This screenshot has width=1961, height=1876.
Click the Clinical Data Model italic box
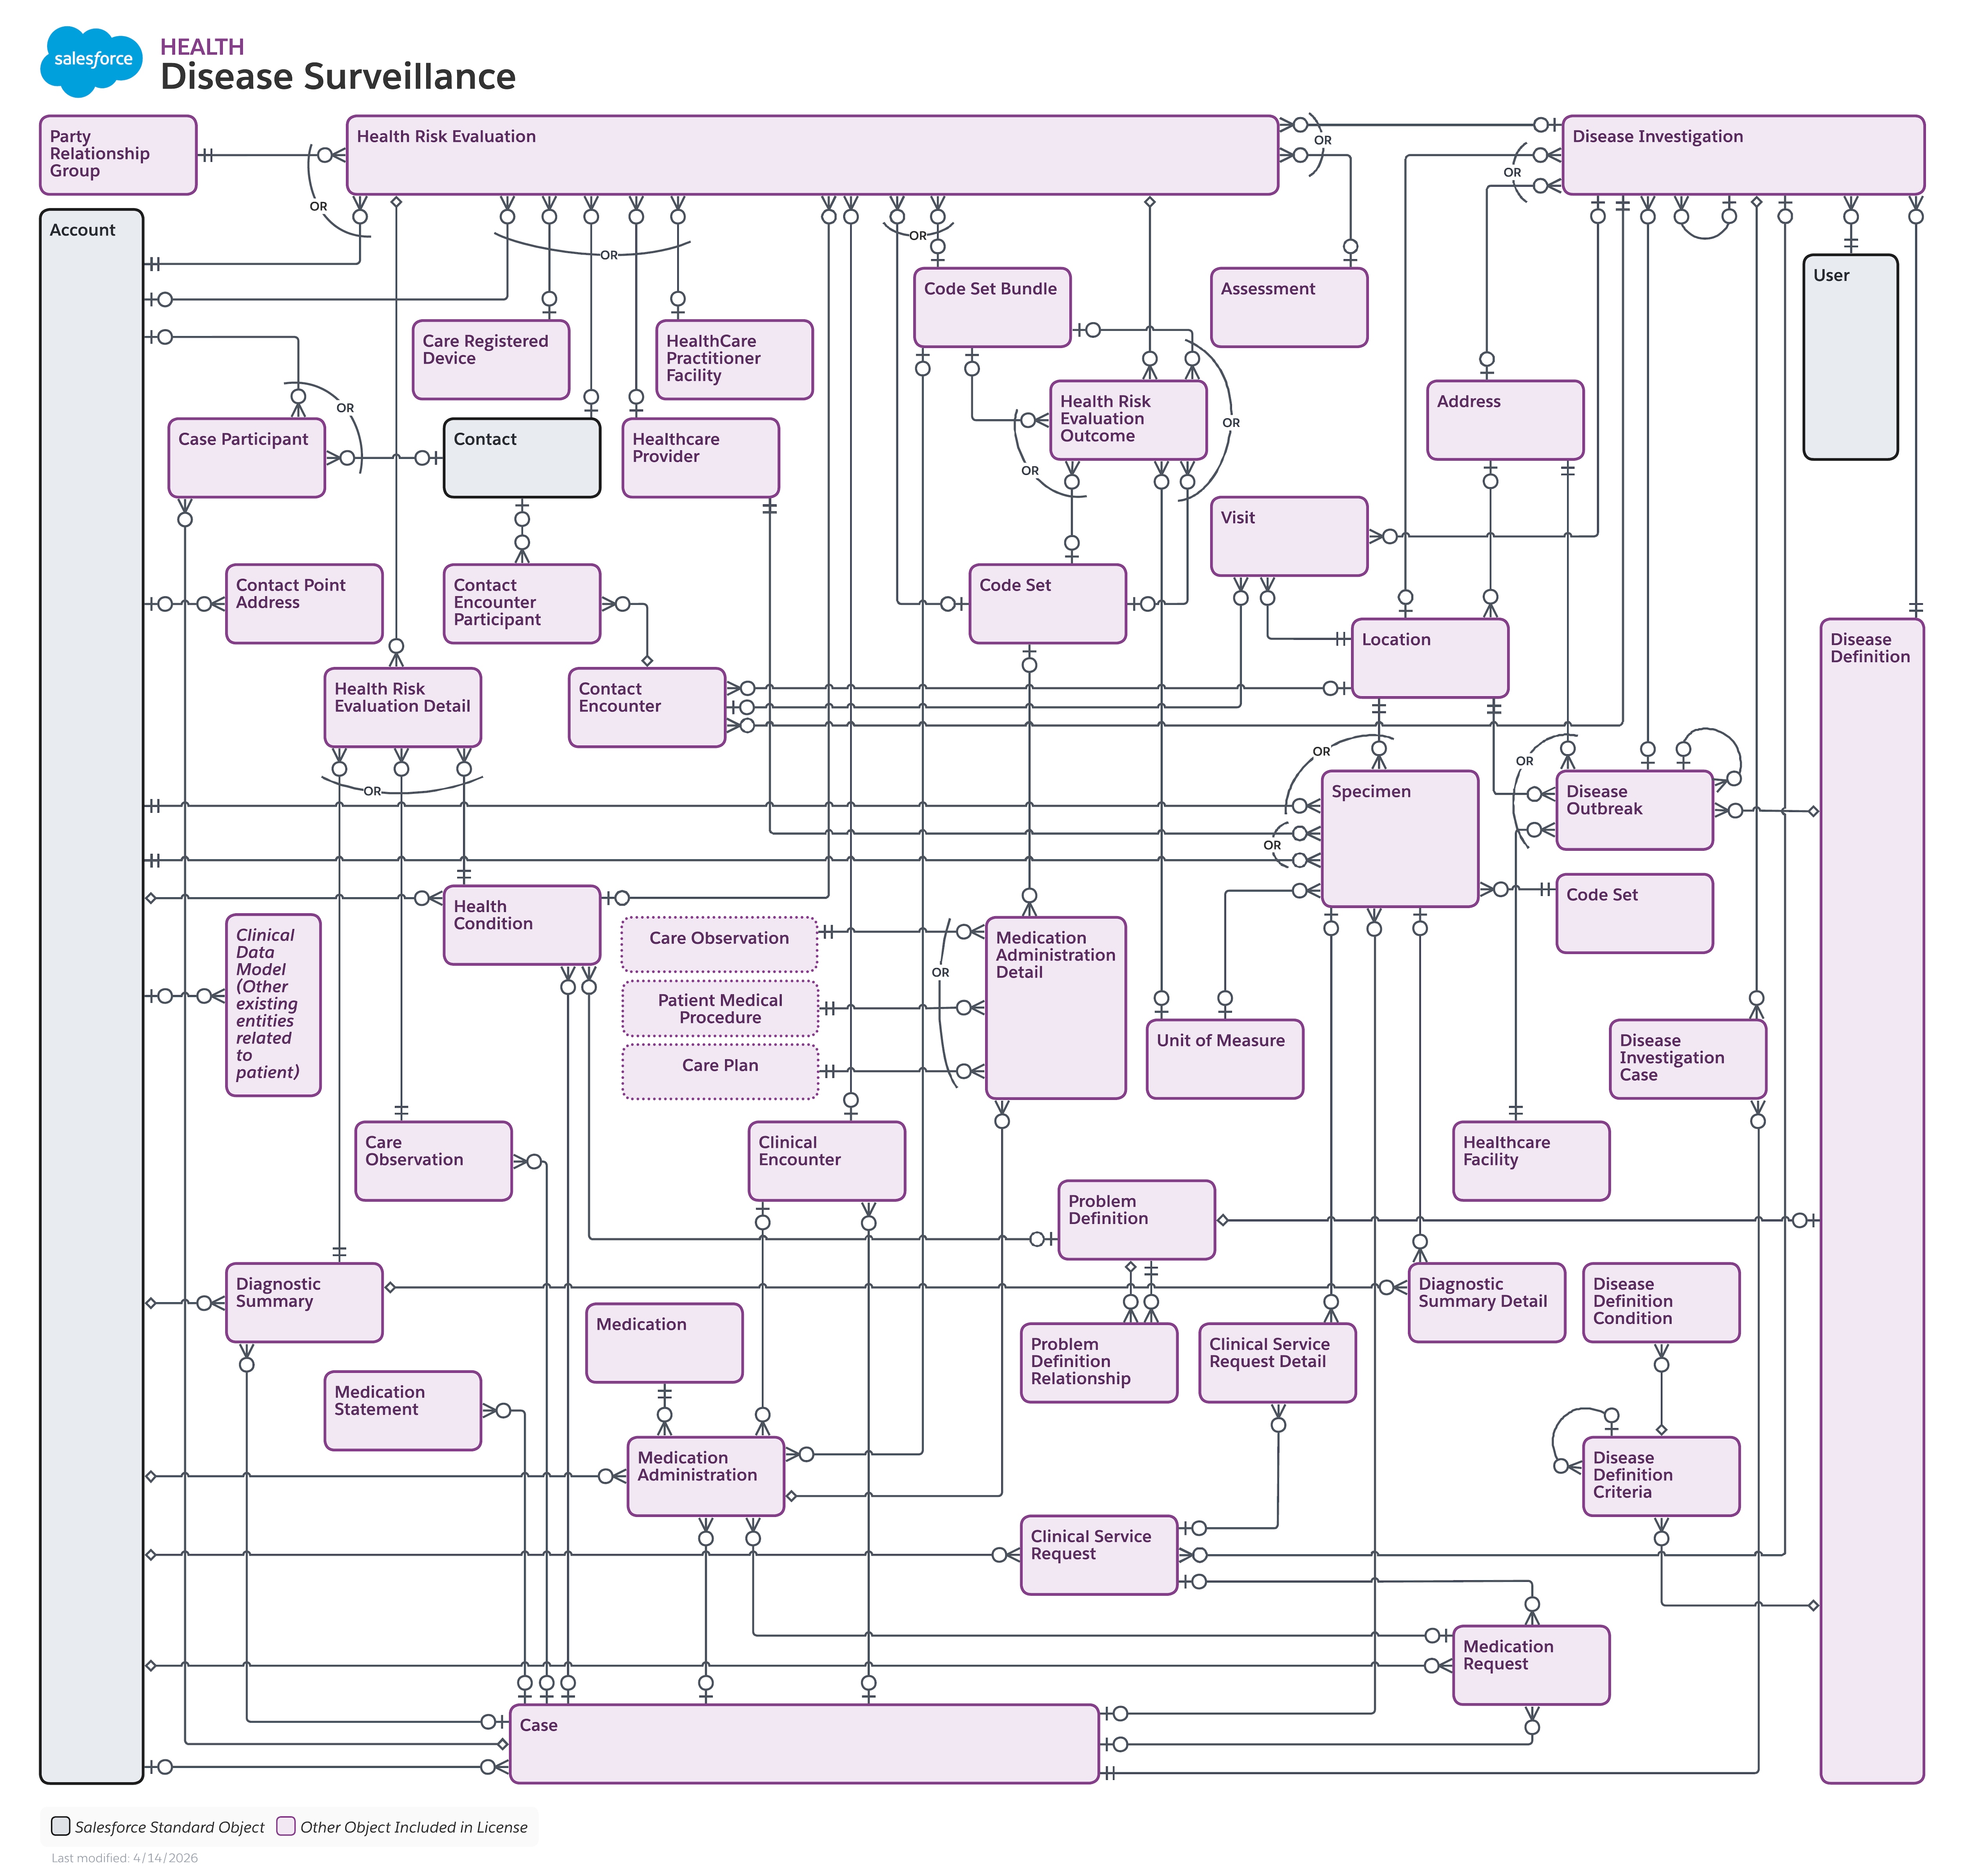click(x=273, y=1005)
